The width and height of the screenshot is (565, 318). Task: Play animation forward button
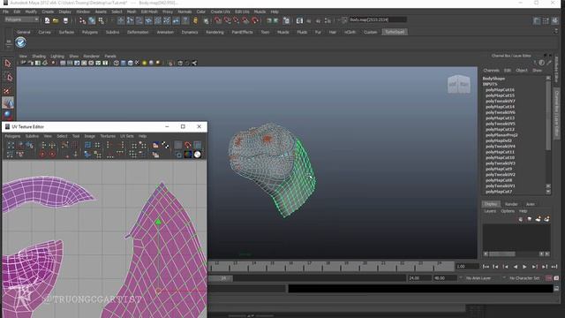(x=524, y=267)
